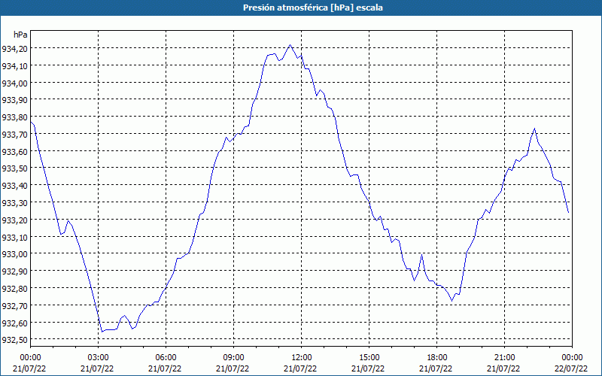Select the 933,60 axis value
Image resolution: width=602 pixels, height=376 pixels.
click(14, 152)
